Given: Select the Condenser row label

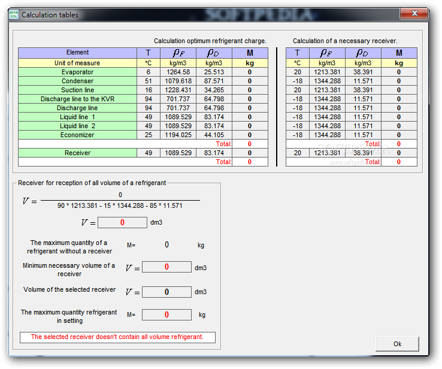Looking at the screenshot, I should coord(77,81).
